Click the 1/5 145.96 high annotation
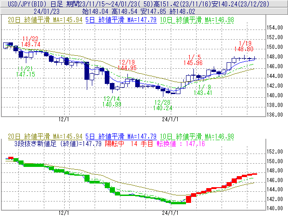This screenshot has width=288, height=219. (193, 60)
